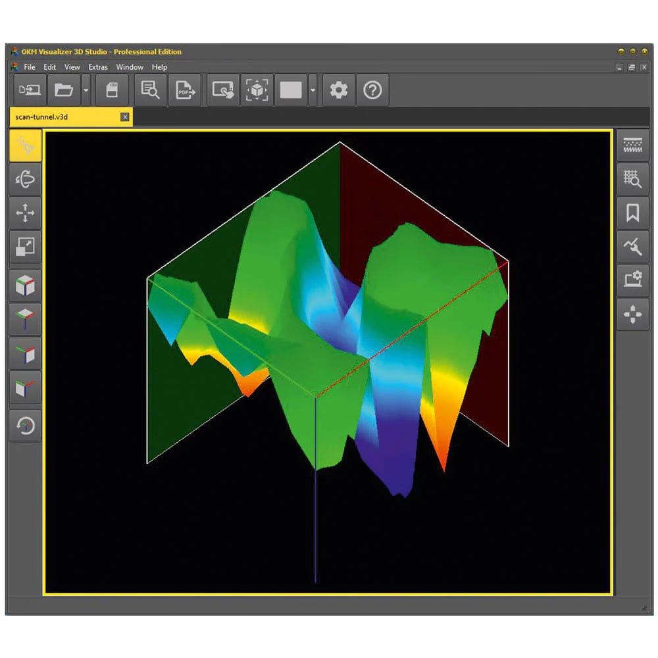The width and height of the screenshot is (658, 658).
Task: Open the Help icon in the toolbar
Action: 372,89
